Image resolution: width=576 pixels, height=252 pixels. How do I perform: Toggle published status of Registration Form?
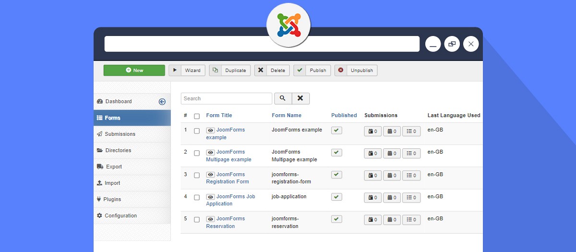click(337, 175)
